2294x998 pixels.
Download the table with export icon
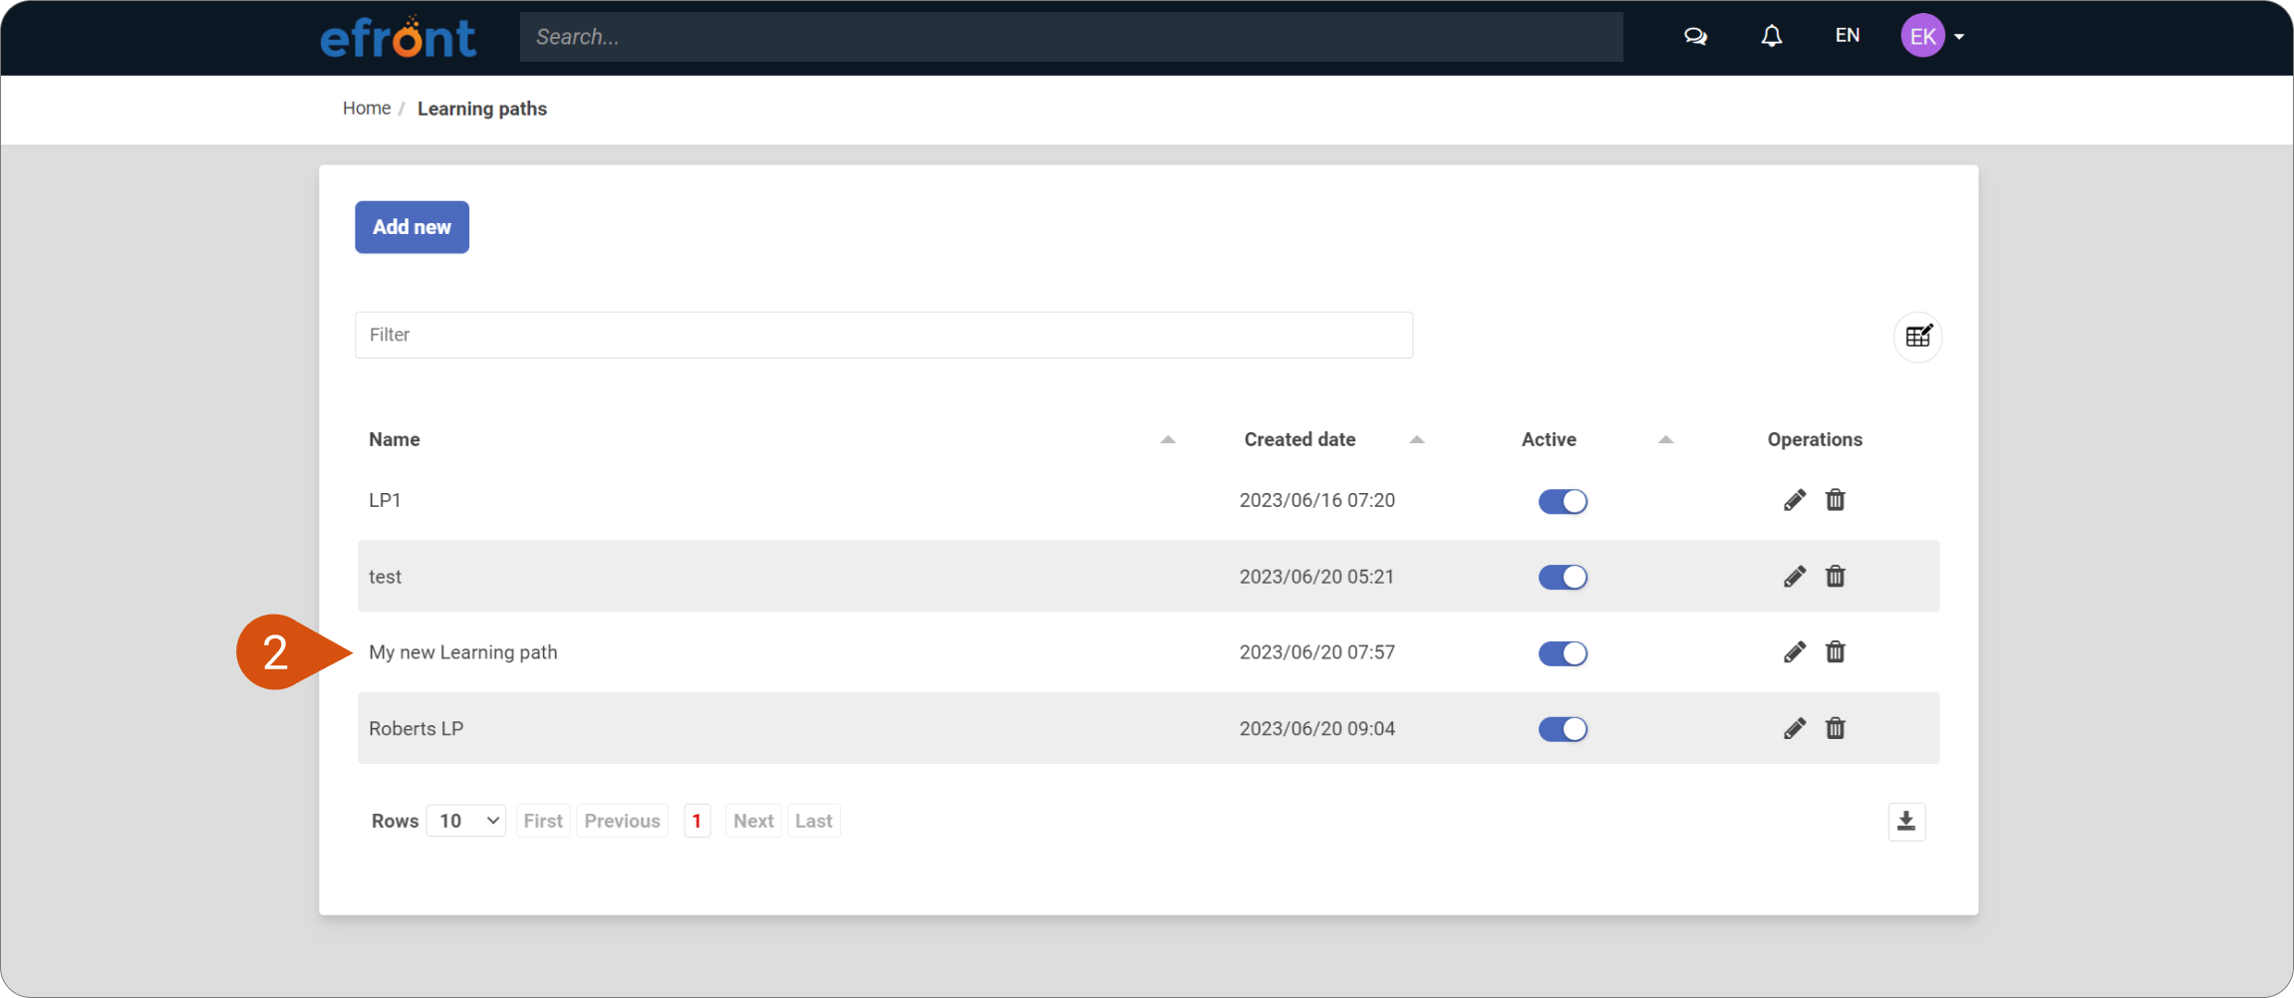[1905, 822]
